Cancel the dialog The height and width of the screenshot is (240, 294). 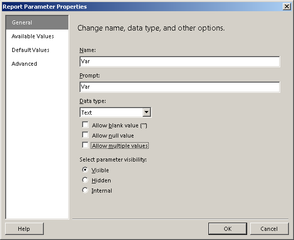click(x=269, y=229)
